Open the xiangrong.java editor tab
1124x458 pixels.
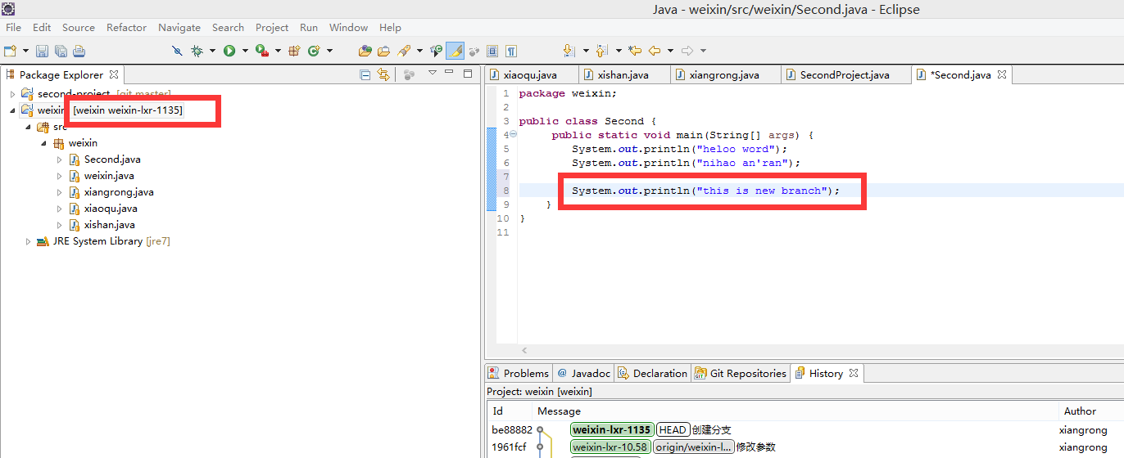(x=723, y=74)
